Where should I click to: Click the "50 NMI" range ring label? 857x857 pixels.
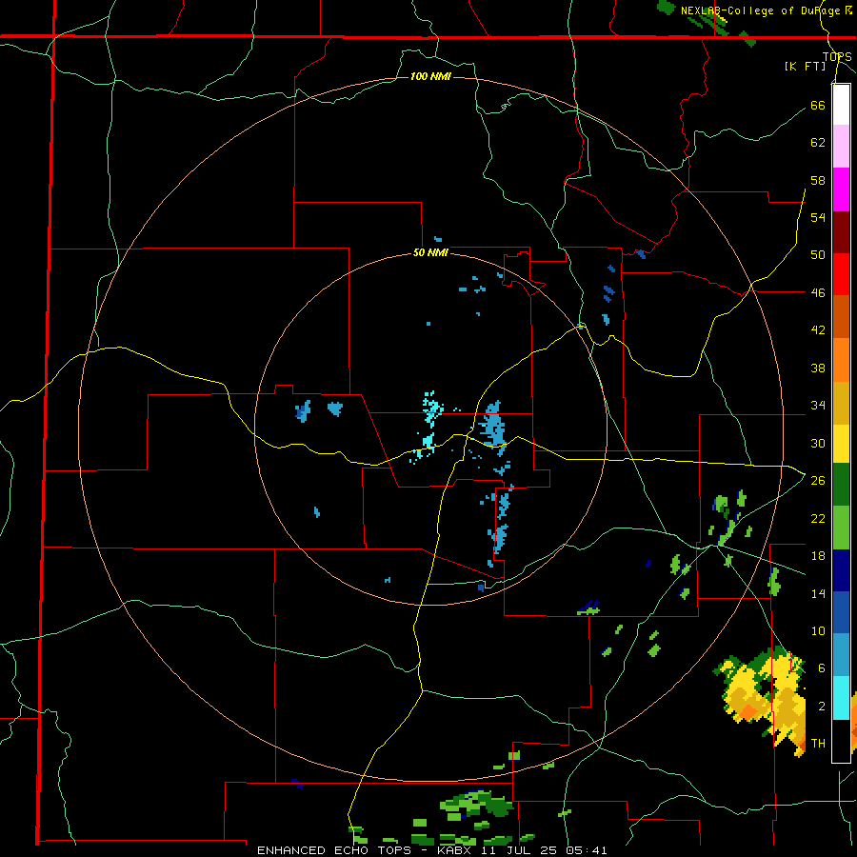(430, 252)
